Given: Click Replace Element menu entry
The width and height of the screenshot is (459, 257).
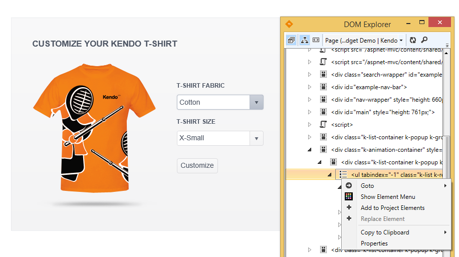Looking at the screenshot, I should point(397,219).
